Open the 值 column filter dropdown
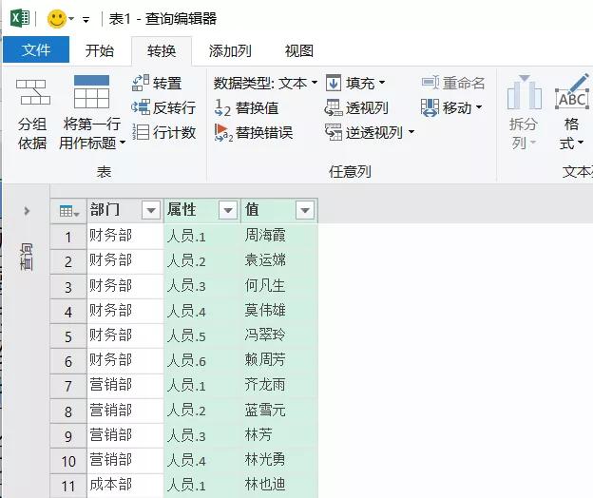 pos(305,210)
